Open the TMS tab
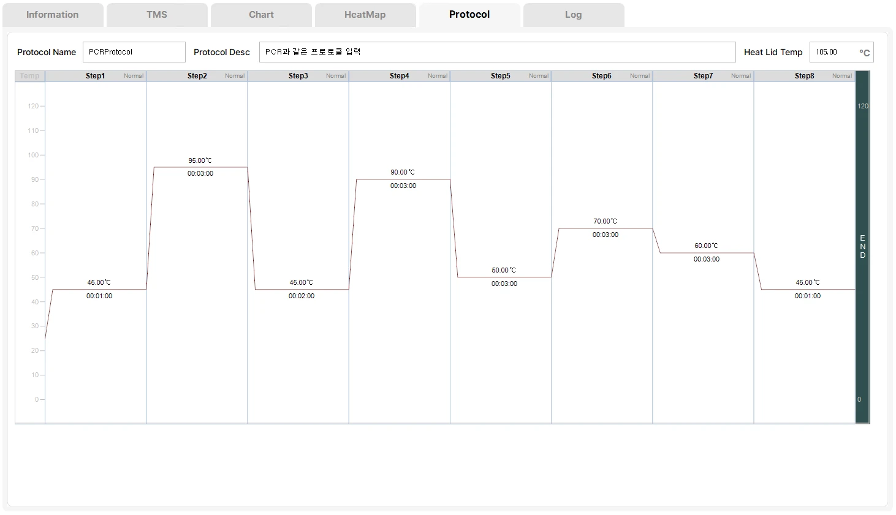Image resolution: width=896 pixels, height=515 pixels. [x=157, y=15]
